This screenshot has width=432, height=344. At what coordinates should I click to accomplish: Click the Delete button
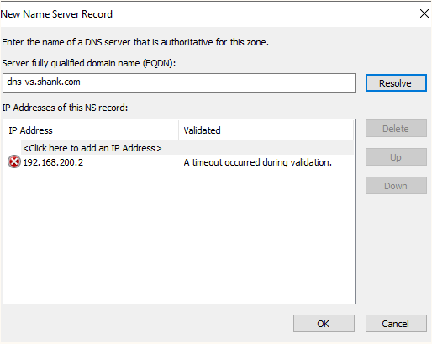pyautogui.click(x=396, y=129)
